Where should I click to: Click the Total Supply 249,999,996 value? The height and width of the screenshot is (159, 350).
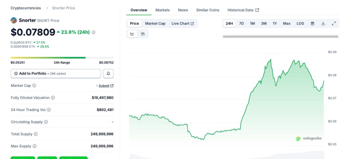coord(102,134)
